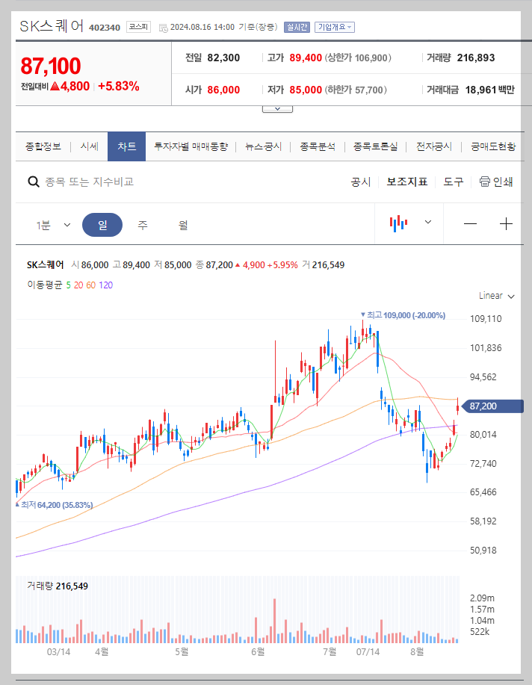The height and width of the screenshot is (685, 532).
Task: Enable 실시간 real-time quotes
Action: pyautogui.click(x=298, y=26)
